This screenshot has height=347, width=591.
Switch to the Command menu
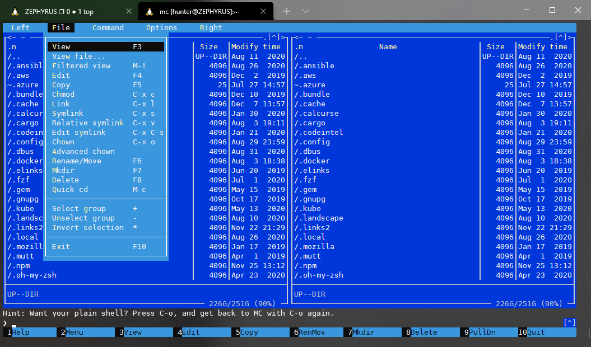click(x=108, y=27)
